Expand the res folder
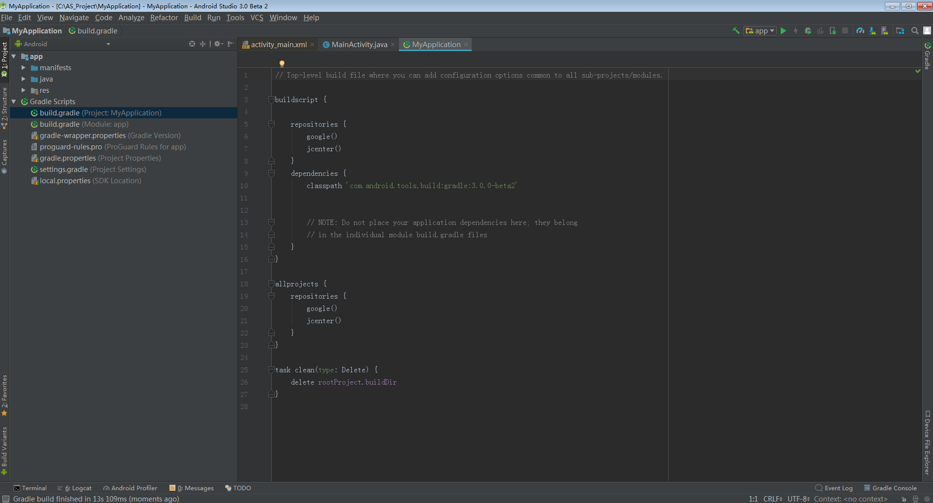The width and height of the screenshot is (933, 503). [23, 90]
